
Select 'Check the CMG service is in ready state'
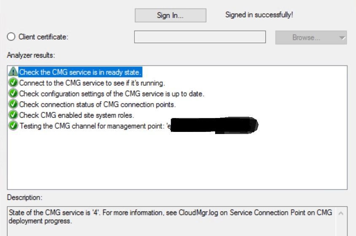[x=80, y=72]
